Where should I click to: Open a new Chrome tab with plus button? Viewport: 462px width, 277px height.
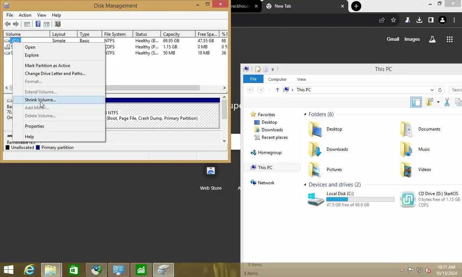(x=356, y=6)
